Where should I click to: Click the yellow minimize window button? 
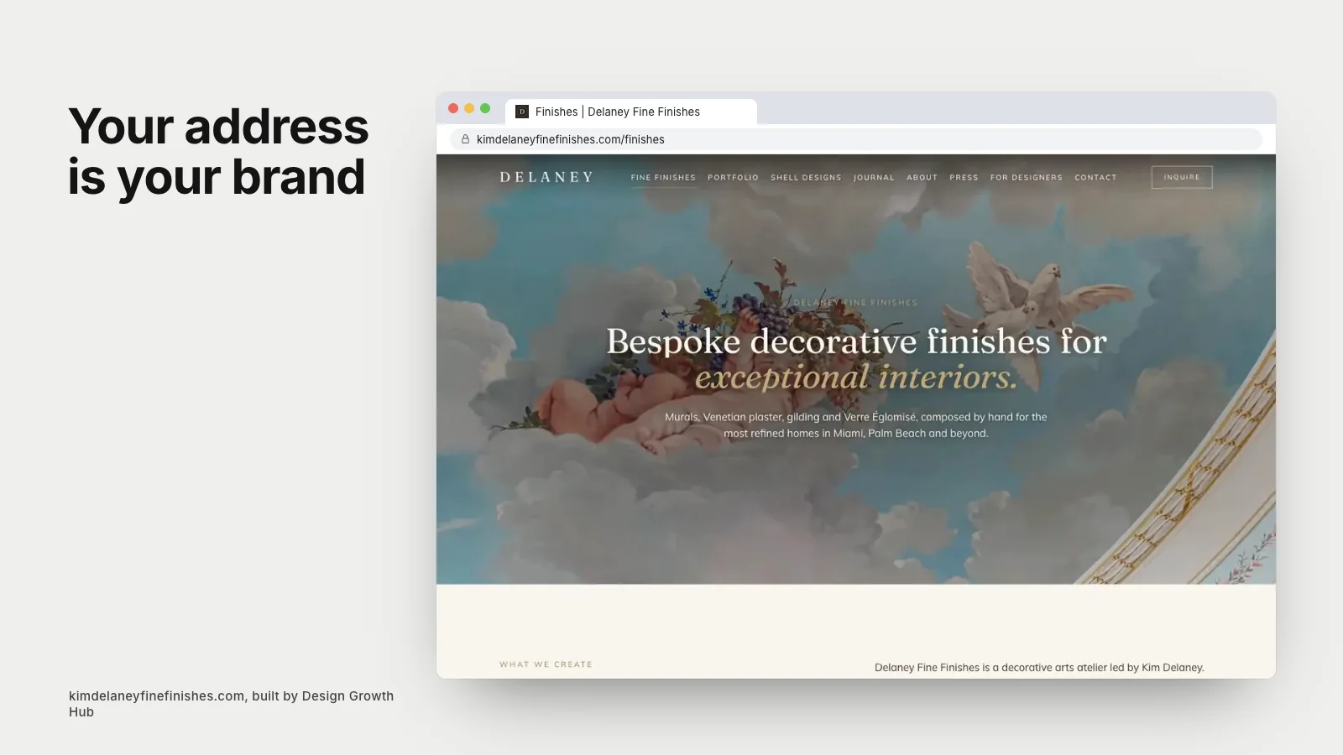pos(469,108)
